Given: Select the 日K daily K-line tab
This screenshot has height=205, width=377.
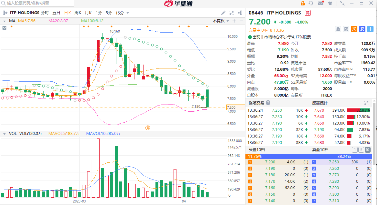Looking at the screenshot, I should [x=67, y=13].
